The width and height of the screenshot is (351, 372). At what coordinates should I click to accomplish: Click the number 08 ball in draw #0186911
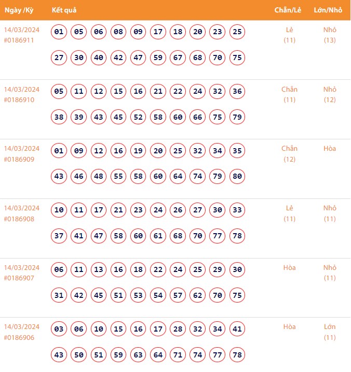(x=118, y=32)
